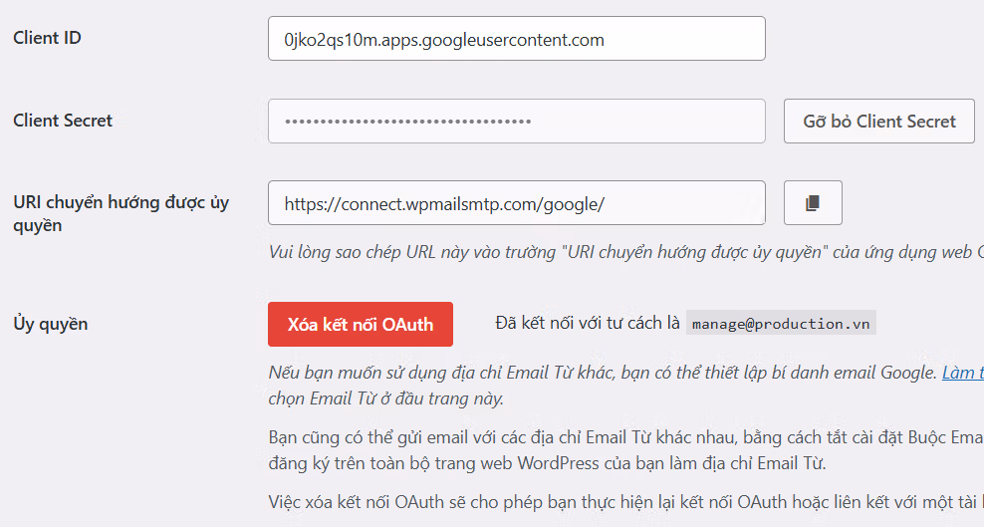Open the 'Làm t…' link at right edge

point(962,374)
